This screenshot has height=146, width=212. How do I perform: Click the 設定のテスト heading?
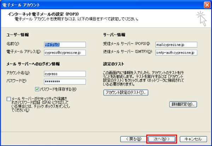tap(113, 64)
